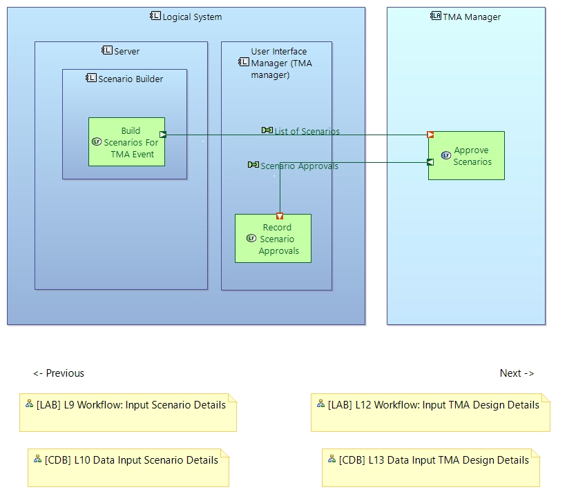Click the Logical System component icon

tap(155, 16)
